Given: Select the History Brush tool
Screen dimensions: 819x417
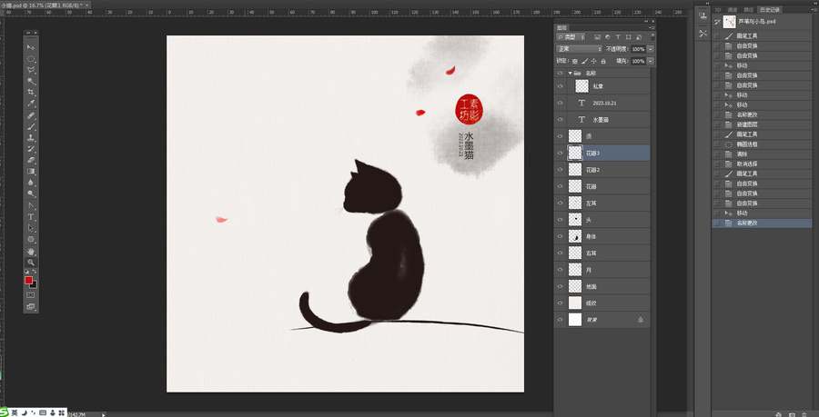Looking at the screenshot, I should pos(31,149).
